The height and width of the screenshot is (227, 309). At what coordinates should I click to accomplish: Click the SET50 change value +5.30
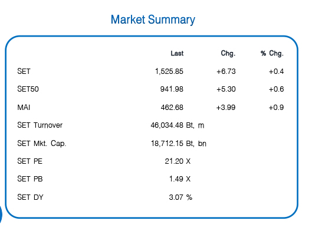[226, 89]
